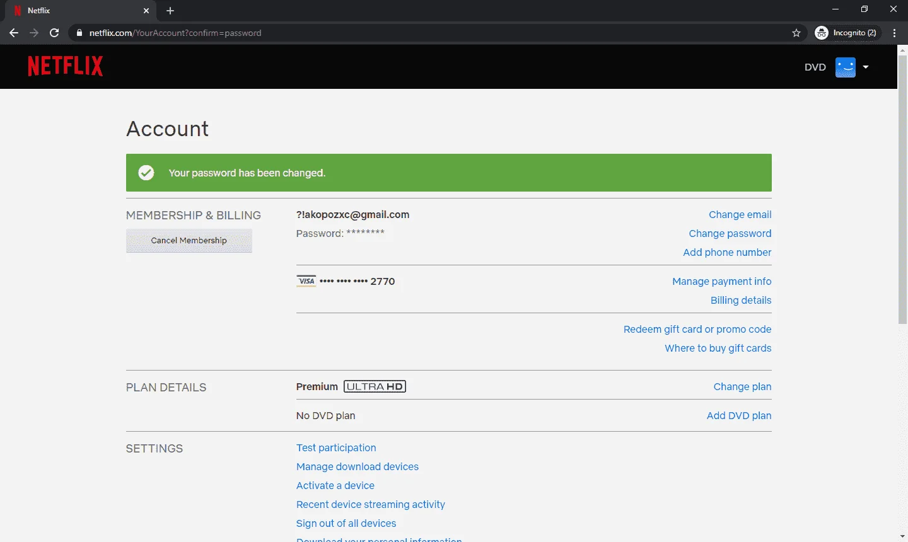Open Test participation settings

tap(336, 447)
